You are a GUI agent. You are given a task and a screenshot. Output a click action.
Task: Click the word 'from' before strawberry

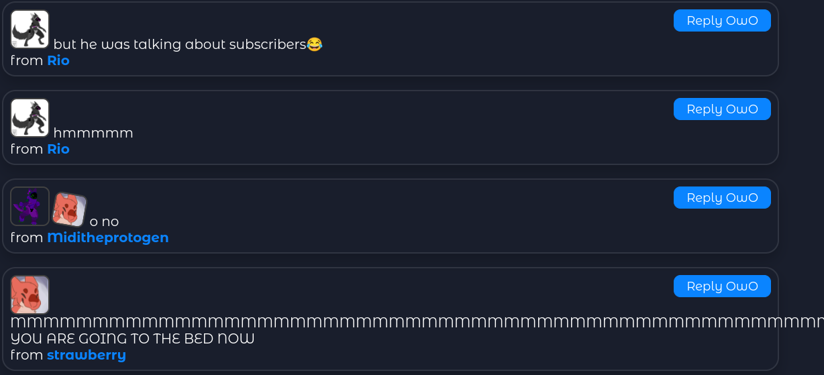coord(27,356)
